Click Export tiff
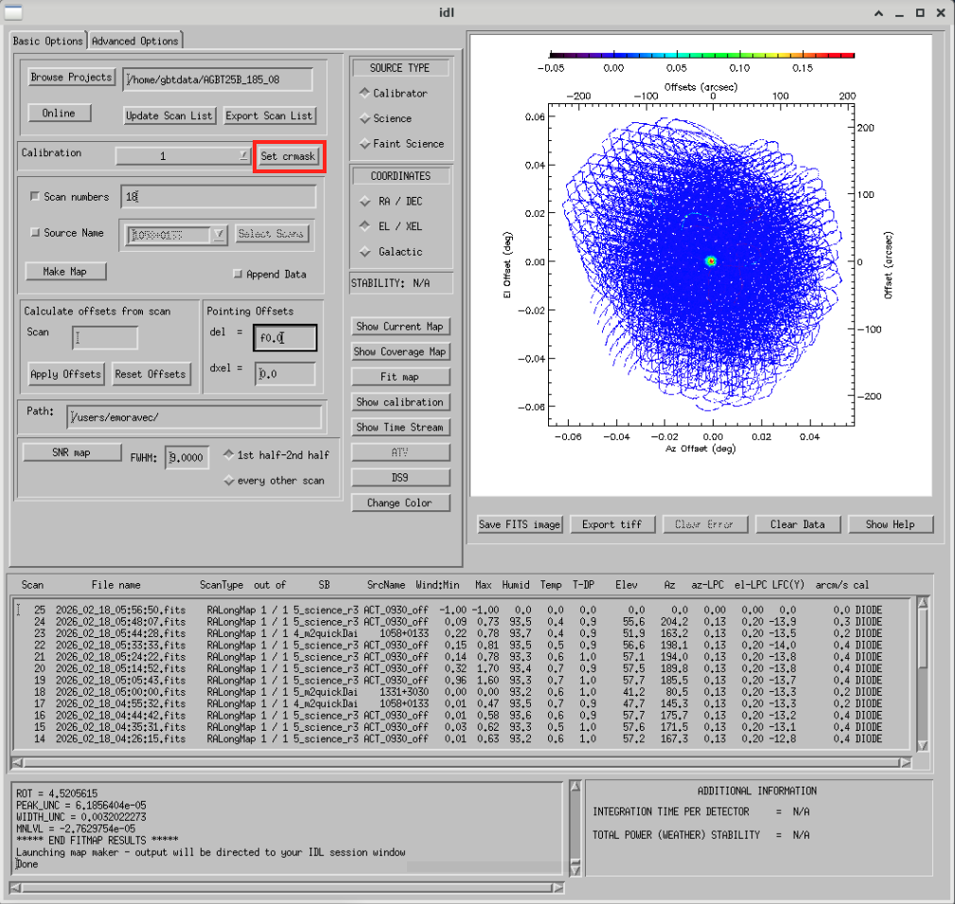The height and width of the screenshot is (904, 955). pos(612,524)
